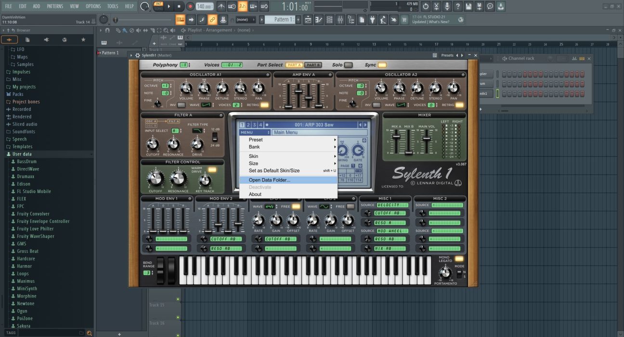Screen dimensions: 624x337
Task: Click the recording microphone icon
Action: pyautogui.click(x=447, y=6)
